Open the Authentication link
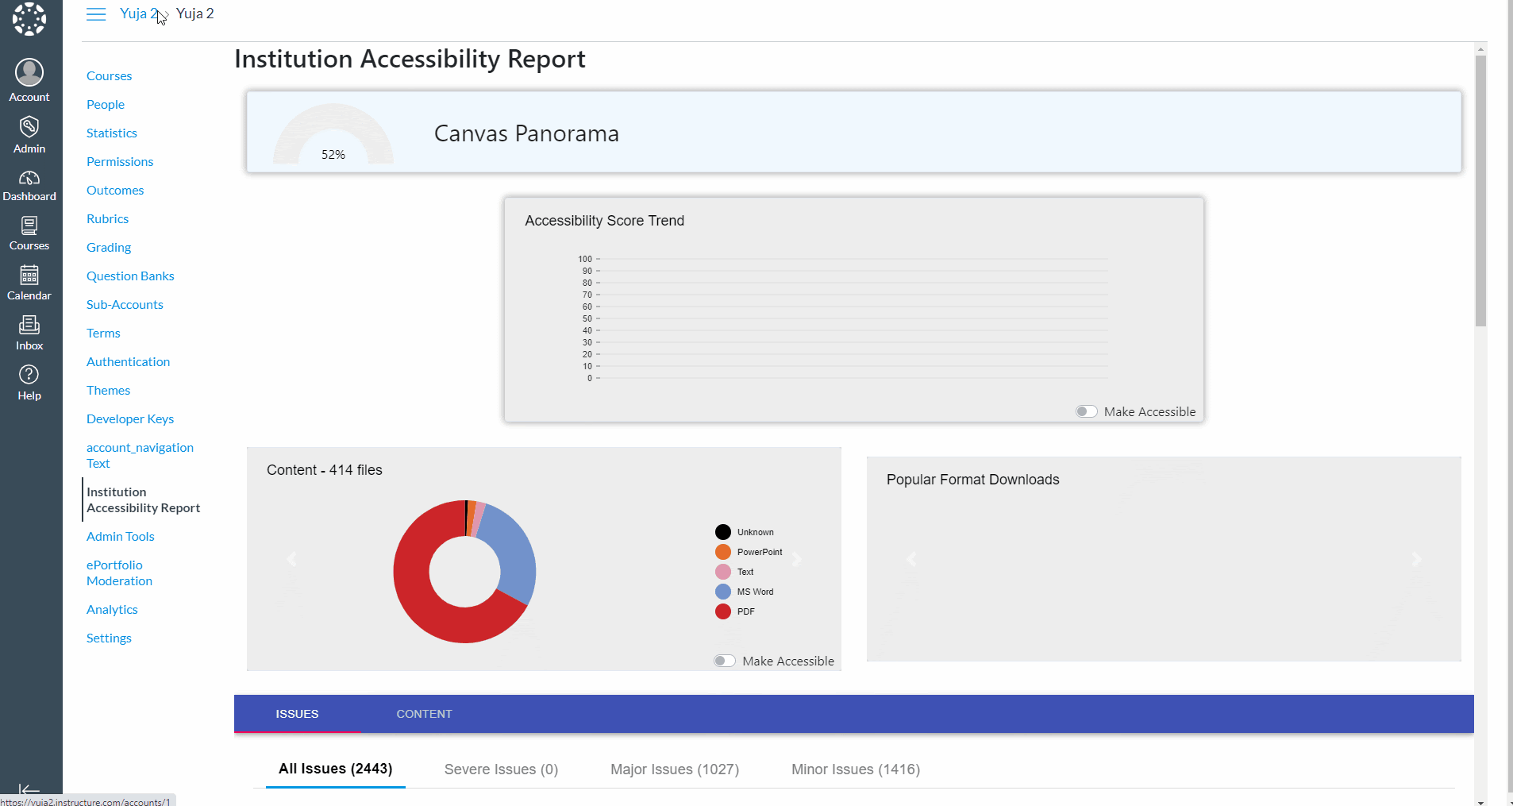 (128, 362)
